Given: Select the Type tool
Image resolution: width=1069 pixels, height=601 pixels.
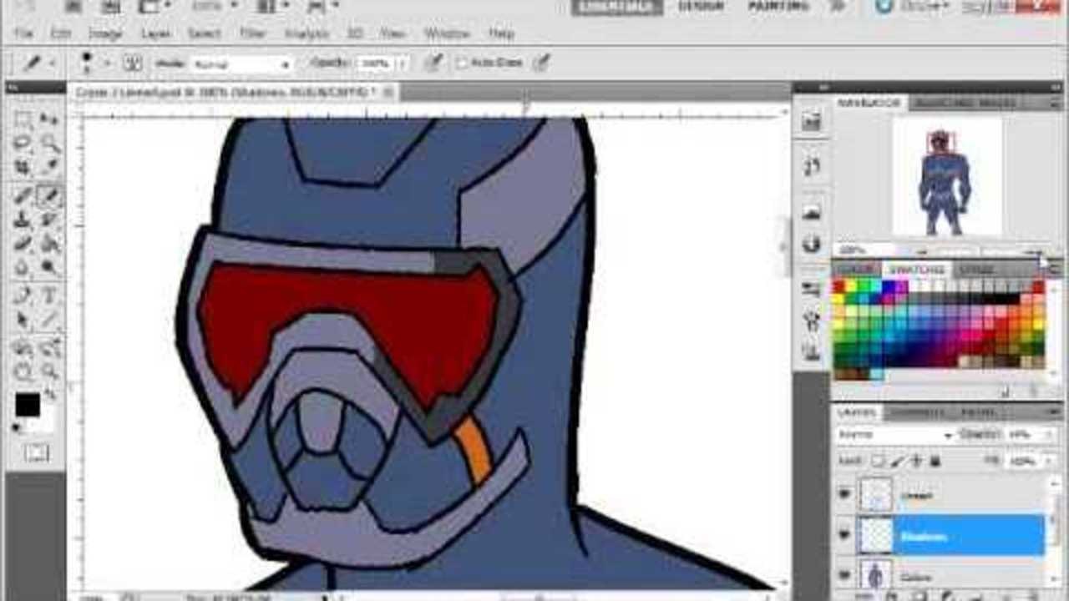Looking at the screenshot, I should click(50, 296).
